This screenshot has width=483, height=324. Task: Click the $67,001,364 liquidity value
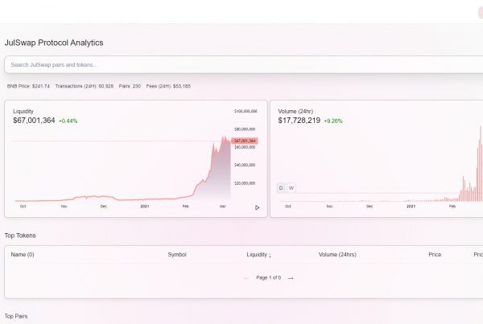[34, 121]
